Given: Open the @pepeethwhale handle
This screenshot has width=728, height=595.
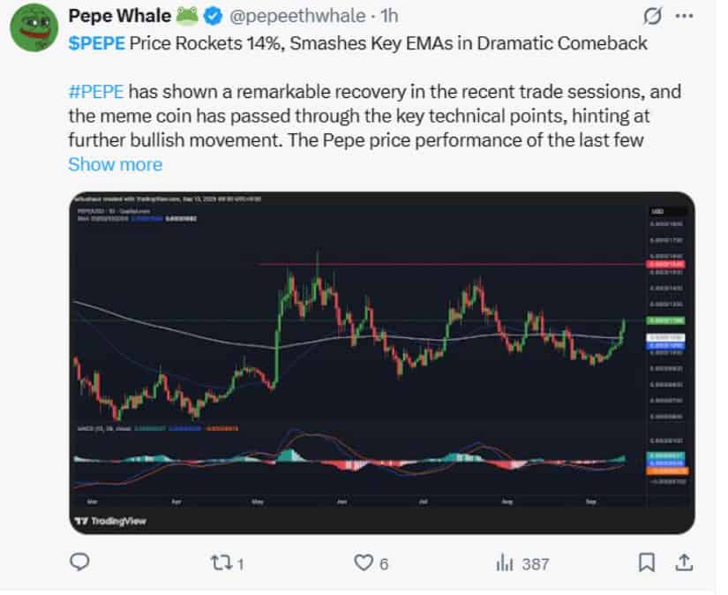Looking at the screenshot, I should (x=297, y=16).
